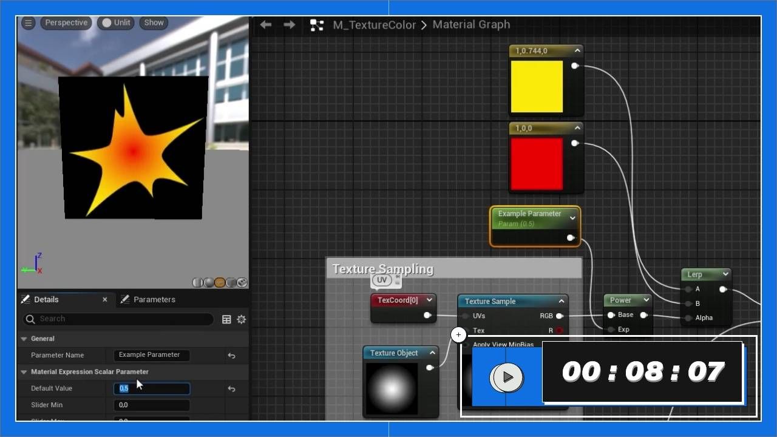Viewport: 777px width, 437px height.
Task: Collapse the Texture Sample node
Action: pyautogui.click(x=562, y=301)
